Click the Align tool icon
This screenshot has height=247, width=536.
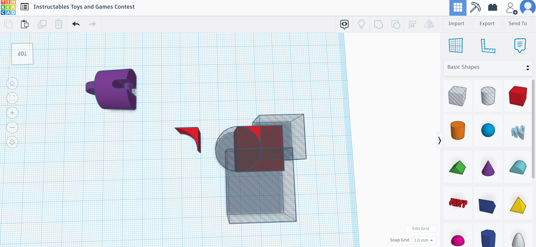click(x=412, y=24)
